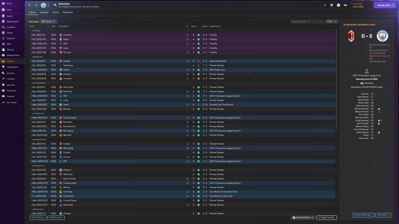Open the FM menu icon
The height and width of the screenshot is (224, 399).
point(345,5)
